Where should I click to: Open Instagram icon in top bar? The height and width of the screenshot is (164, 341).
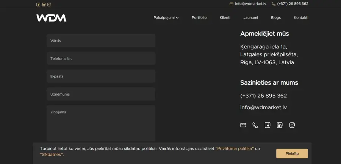(49, 5)
